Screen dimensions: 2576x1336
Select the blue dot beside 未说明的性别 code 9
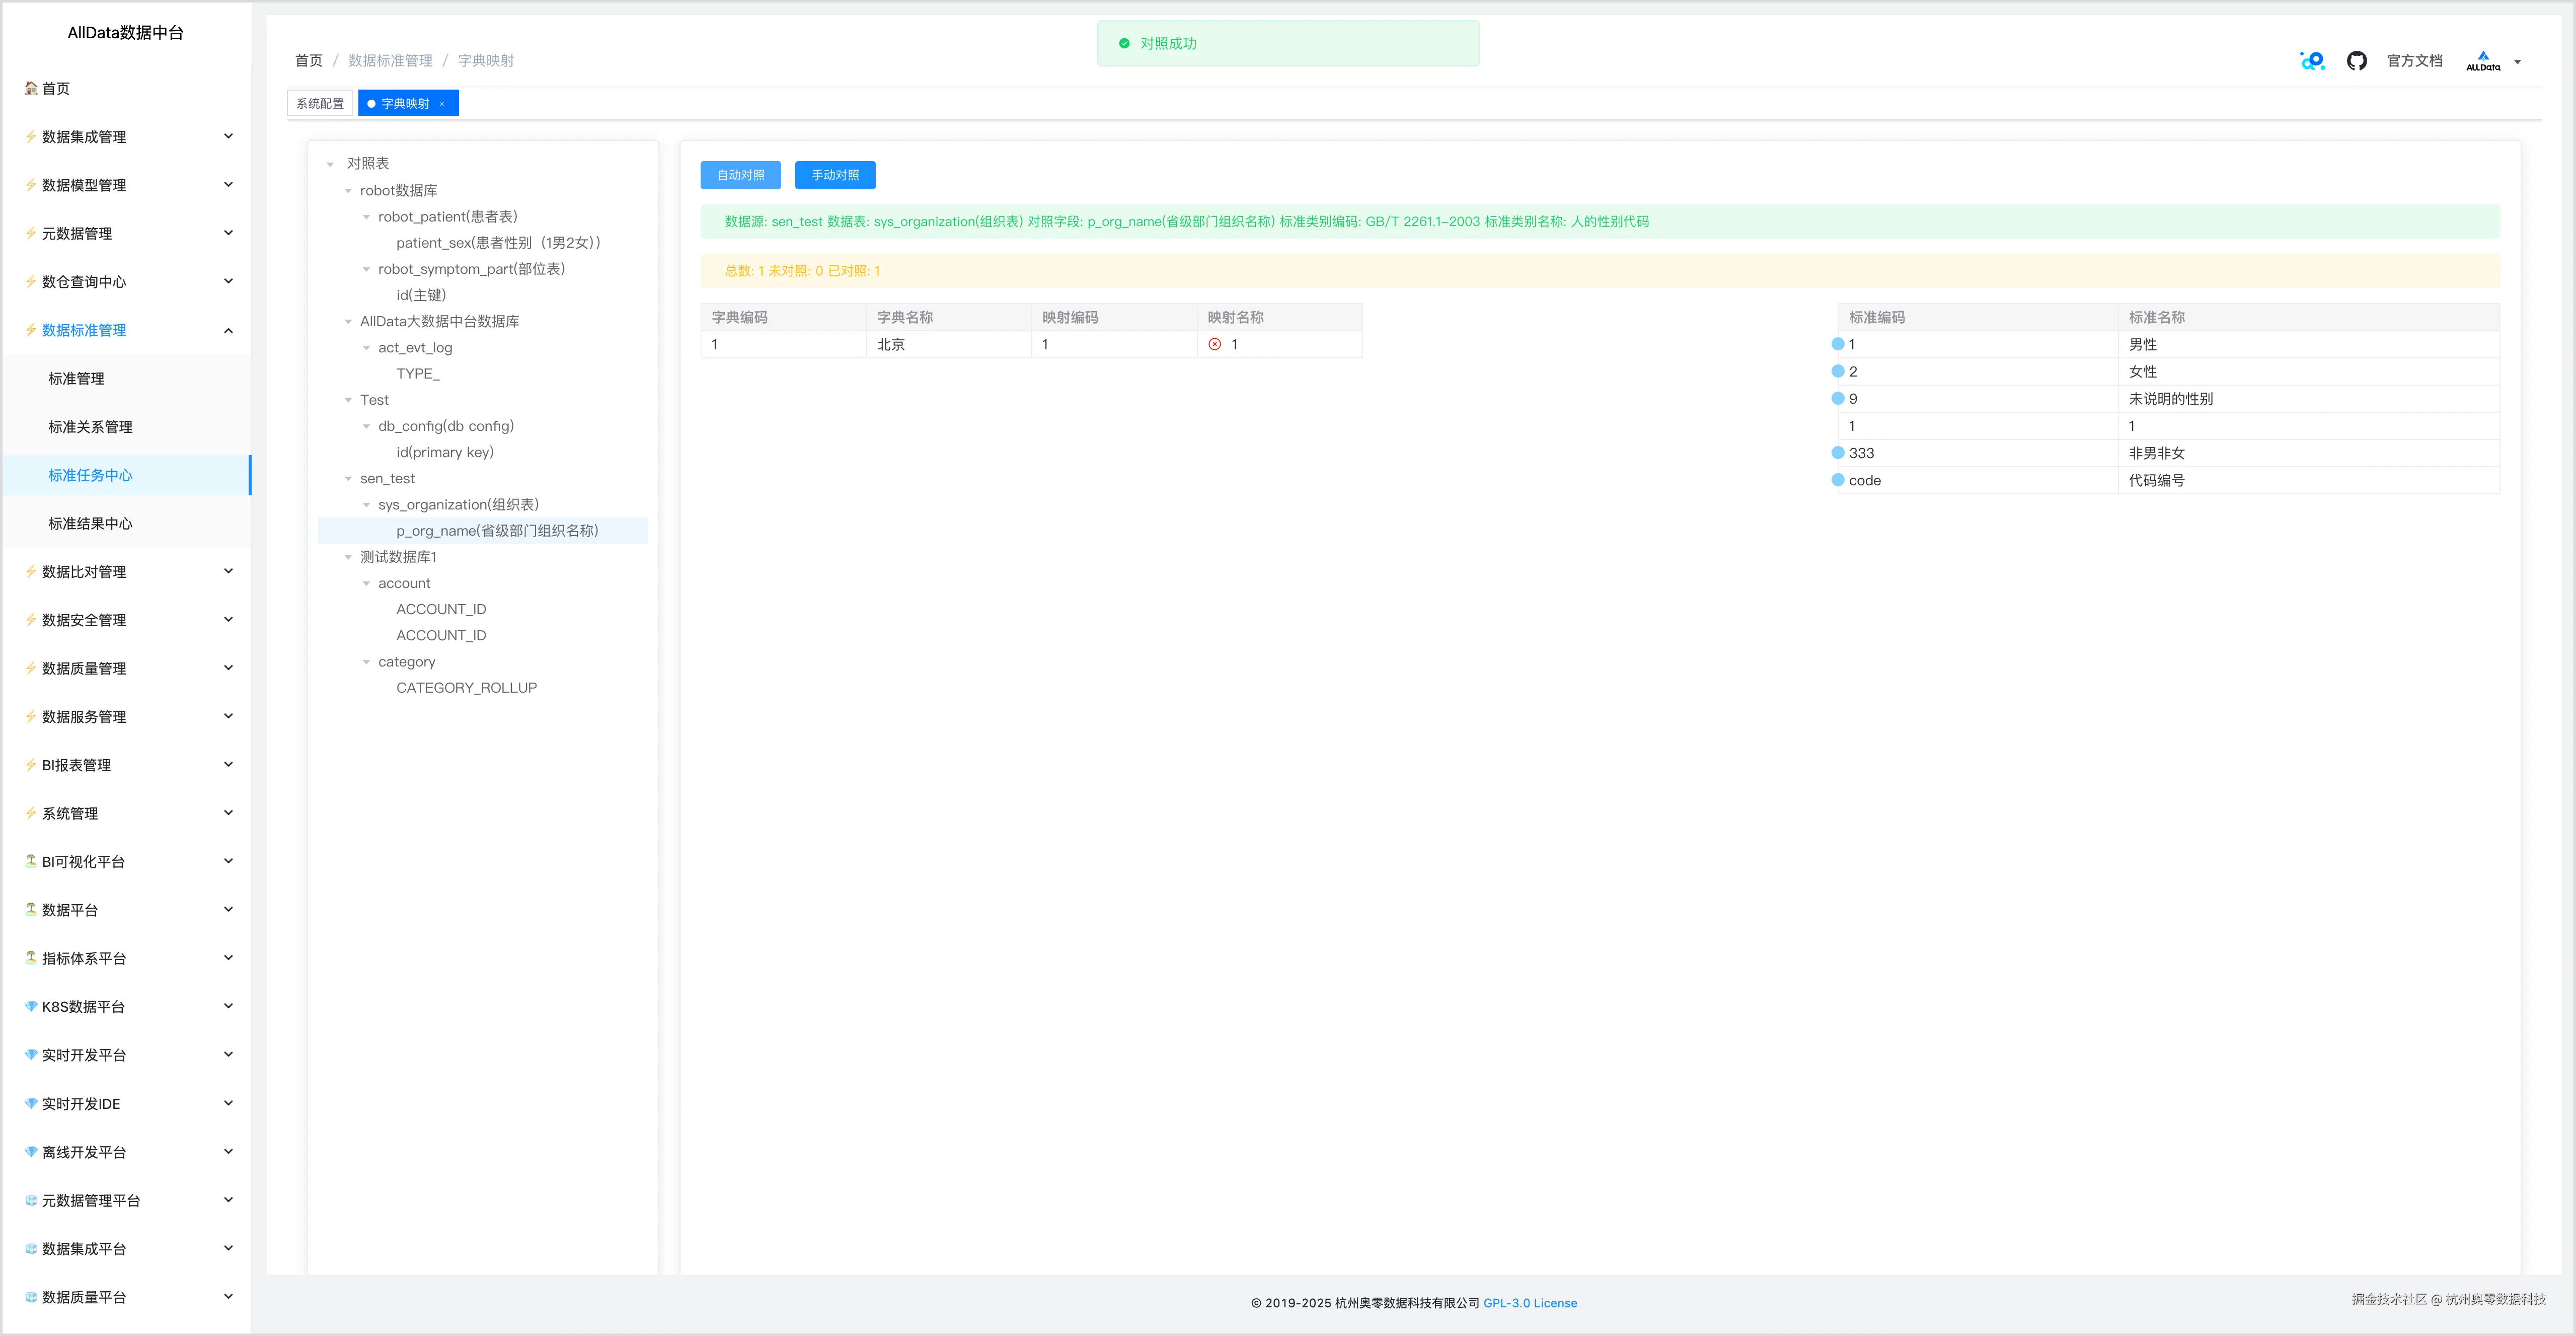1837,398
